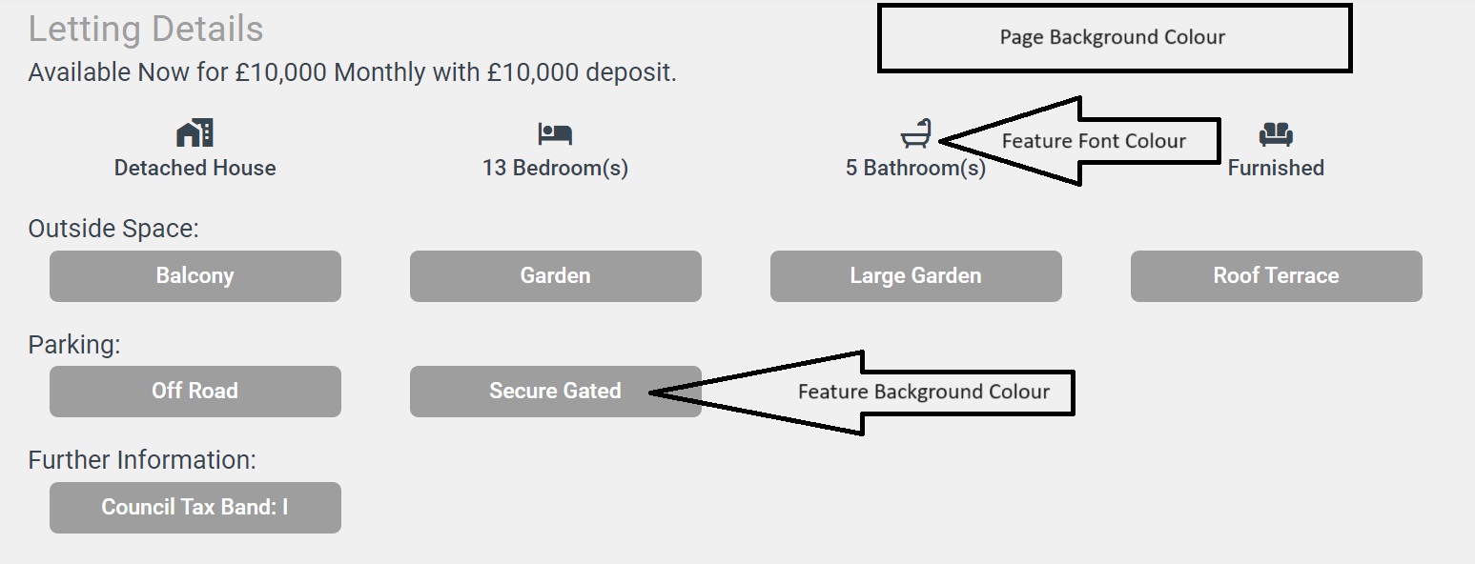Click the Secure Gated parking button

coord(555,392)
